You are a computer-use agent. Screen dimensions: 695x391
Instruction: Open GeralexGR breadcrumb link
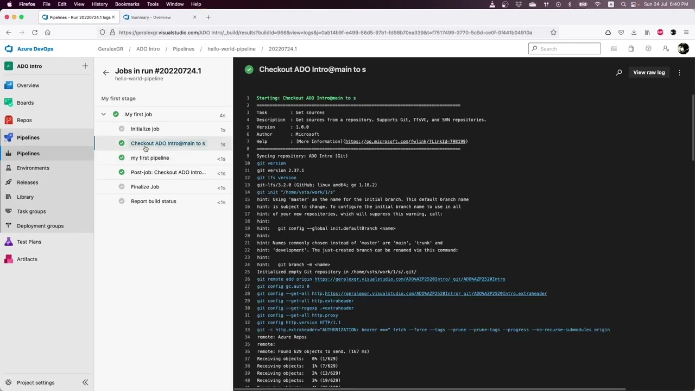click(110, 49)
